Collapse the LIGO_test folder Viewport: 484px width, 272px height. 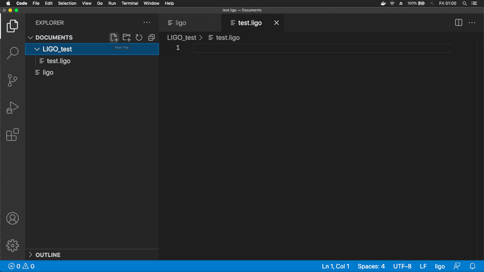tap(37, 49)
